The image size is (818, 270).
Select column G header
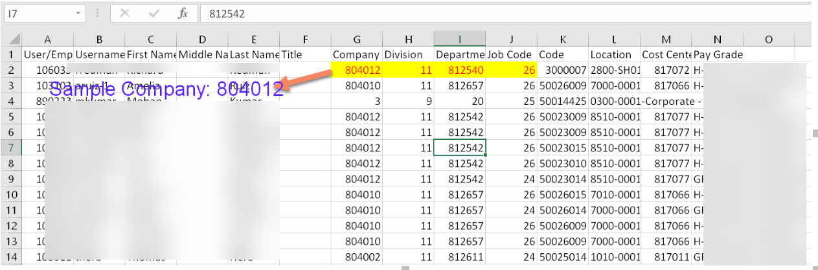pyautogui.click(x=356, y=39)
